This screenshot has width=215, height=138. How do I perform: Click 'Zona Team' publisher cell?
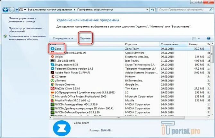(132, 49)
